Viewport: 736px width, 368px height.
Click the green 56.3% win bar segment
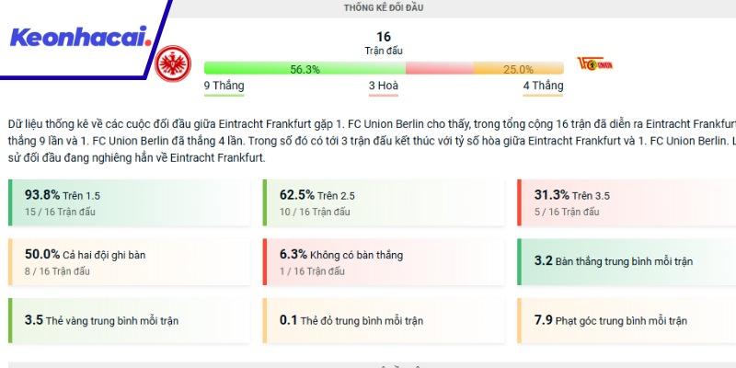point(304,69)
